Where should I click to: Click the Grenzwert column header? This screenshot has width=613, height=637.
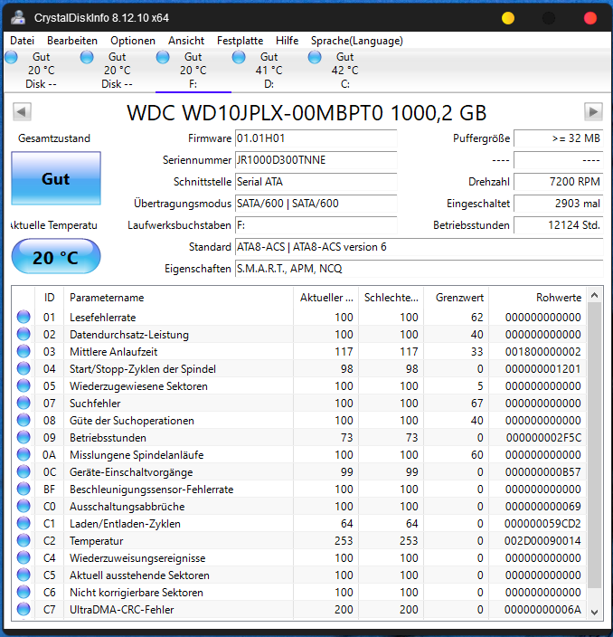pos(456,298)
